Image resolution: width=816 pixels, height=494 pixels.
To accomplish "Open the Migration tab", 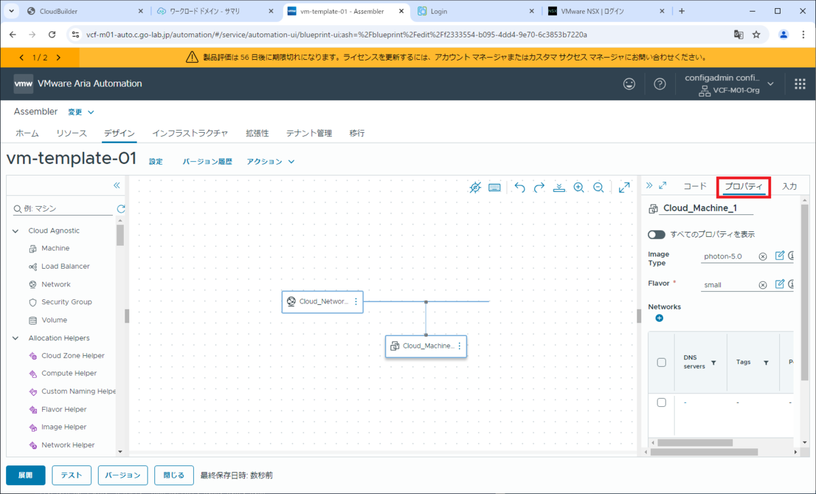I will point(357,133).
